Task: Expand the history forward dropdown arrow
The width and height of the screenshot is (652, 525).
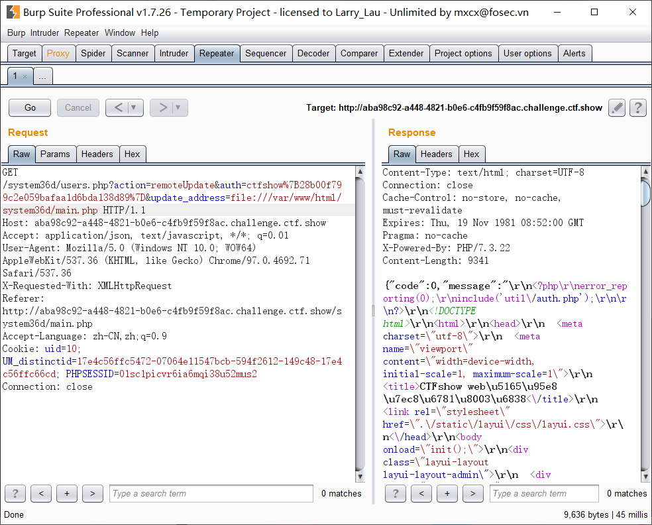Action: click(178, 108)
